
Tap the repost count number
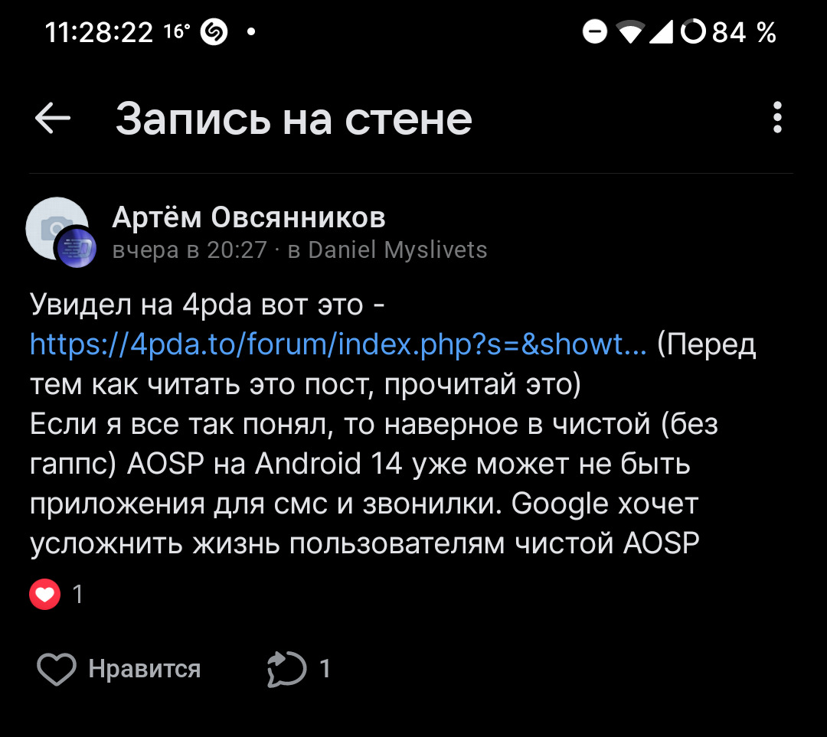(x=325, y=669)
